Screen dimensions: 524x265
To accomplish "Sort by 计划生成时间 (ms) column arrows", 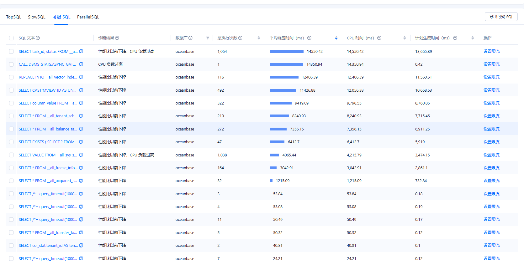I will tap(473, 38).
